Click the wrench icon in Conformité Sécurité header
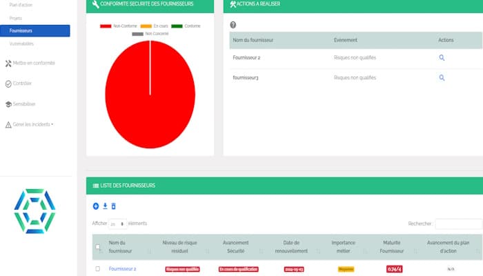Image resolution: width=483 pixels, height=276 pixels. tap(95, 4)
